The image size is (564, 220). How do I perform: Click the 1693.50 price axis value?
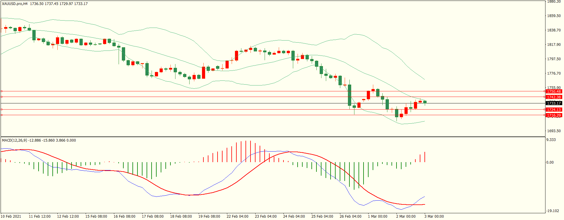point(554,131)
